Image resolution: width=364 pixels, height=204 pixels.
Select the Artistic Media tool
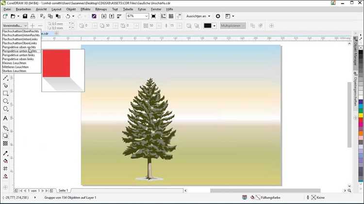pyautogui.click(x=5, y=86)
